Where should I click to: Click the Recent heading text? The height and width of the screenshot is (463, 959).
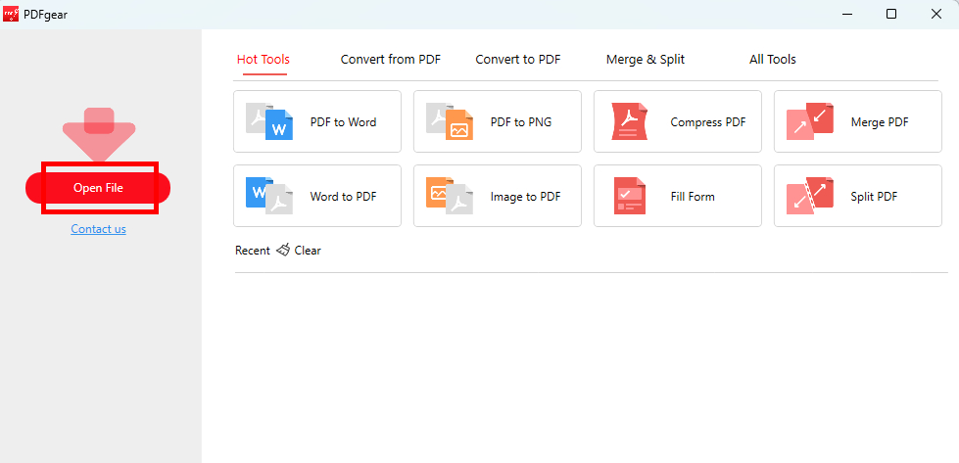tap(253, 251)
